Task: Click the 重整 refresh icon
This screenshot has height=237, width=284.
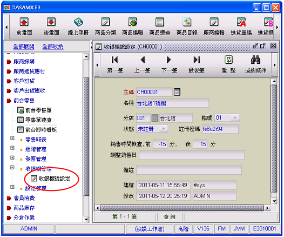Action: pos(228,60)
